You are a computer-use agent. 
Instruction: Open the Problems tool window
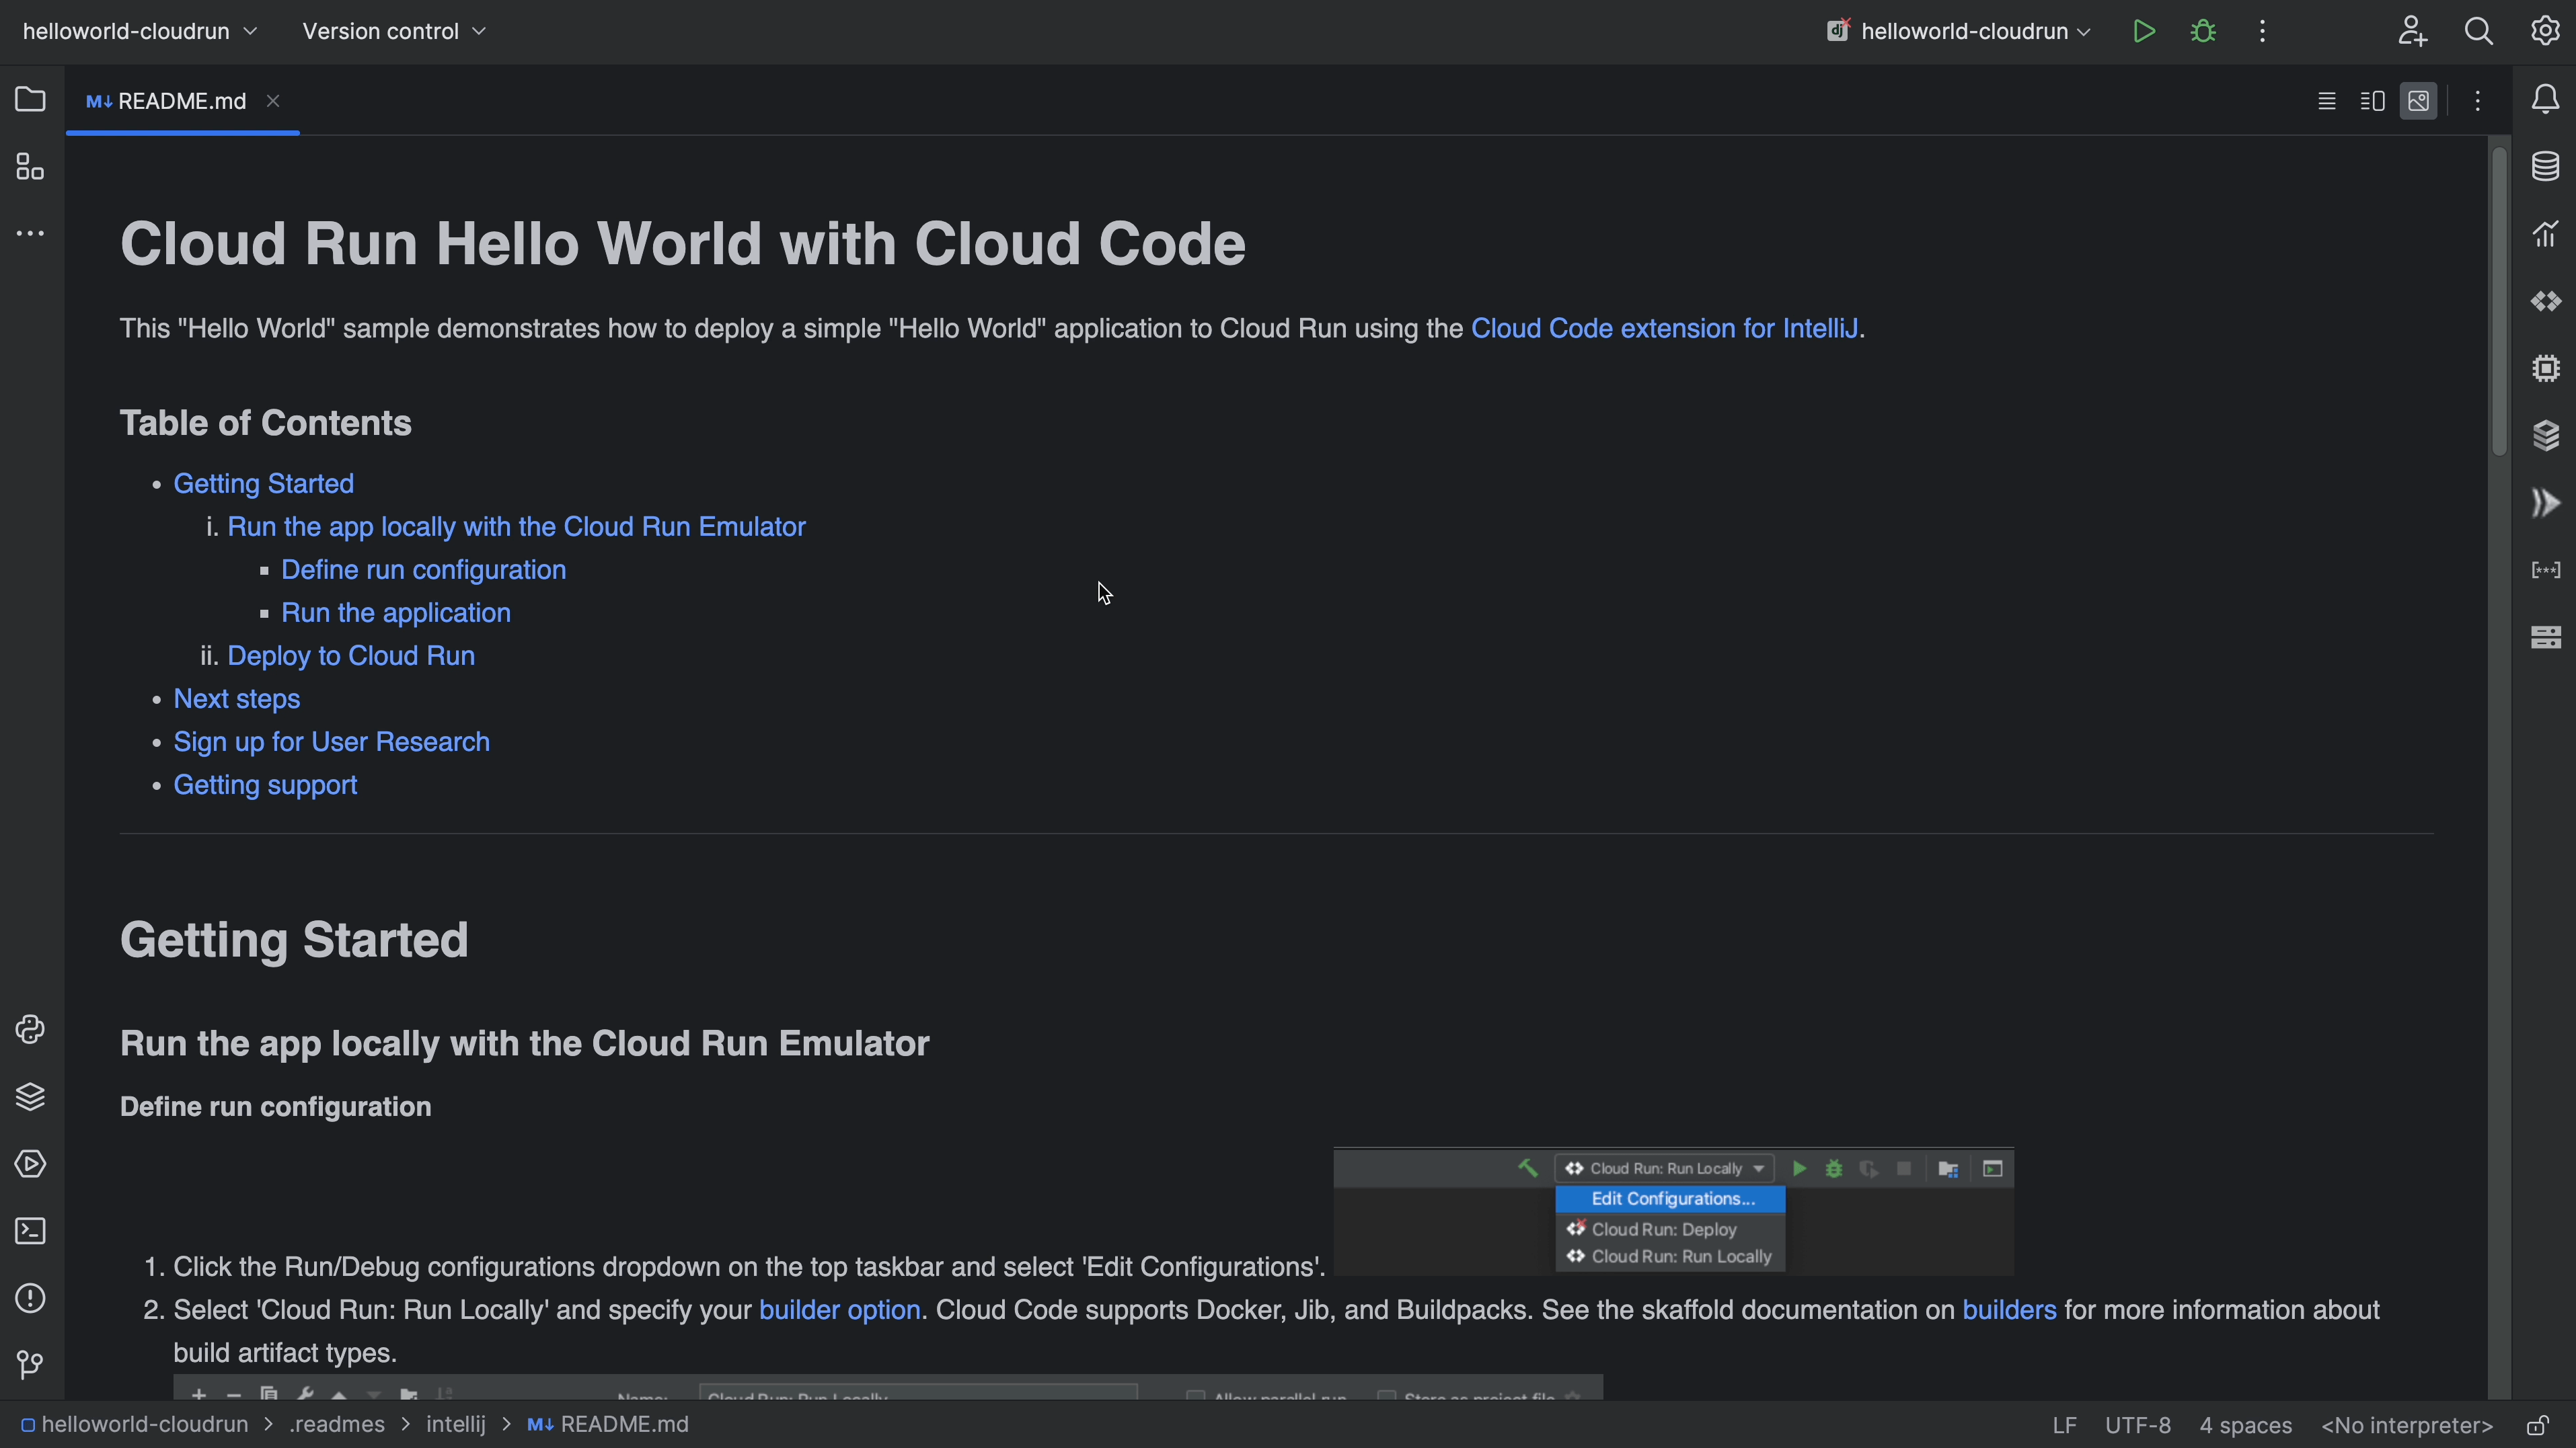tap(30, 1298)
